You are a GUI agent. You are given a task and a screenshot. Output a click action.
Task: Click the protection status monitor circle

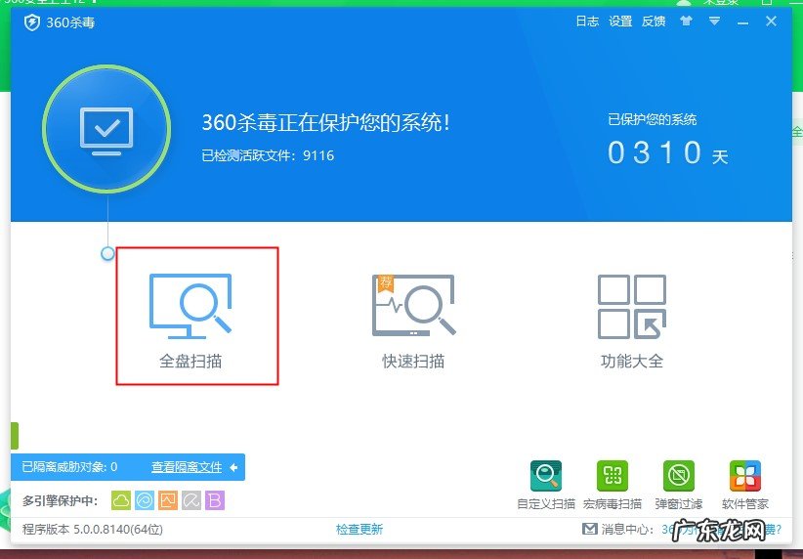(x=106, y=129)
